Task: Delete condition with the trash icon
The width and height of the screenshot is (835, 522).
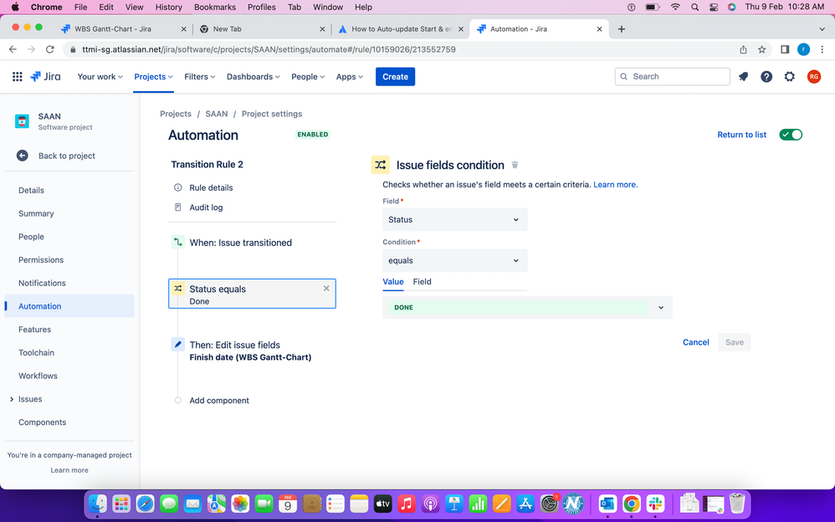Action: tap(515, 165)
